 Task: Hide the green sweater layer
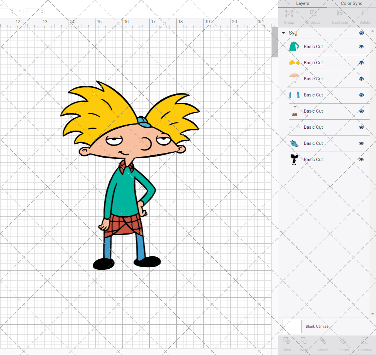click(x=361, y=47)
